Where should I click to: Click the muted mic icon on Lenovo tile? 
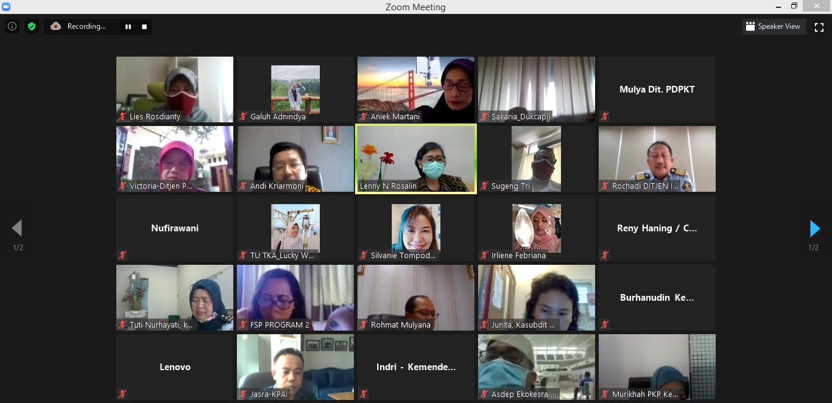click(122, 394)
